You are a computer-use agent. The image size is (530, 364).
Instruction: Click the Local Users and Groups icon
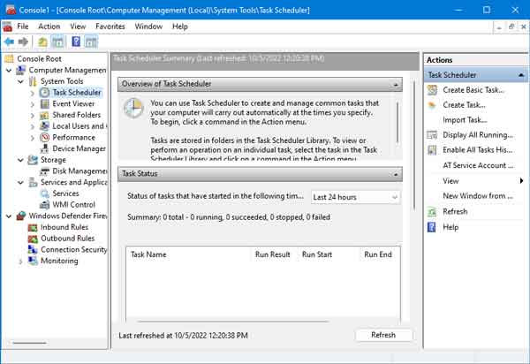point(44,126)
